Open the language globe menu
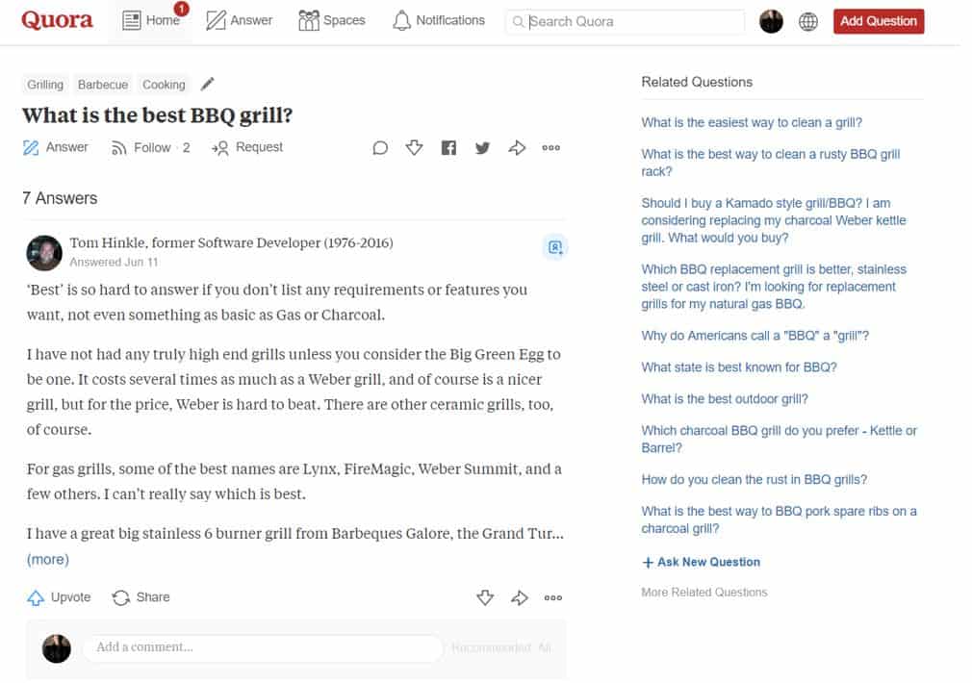 point(807,22)
